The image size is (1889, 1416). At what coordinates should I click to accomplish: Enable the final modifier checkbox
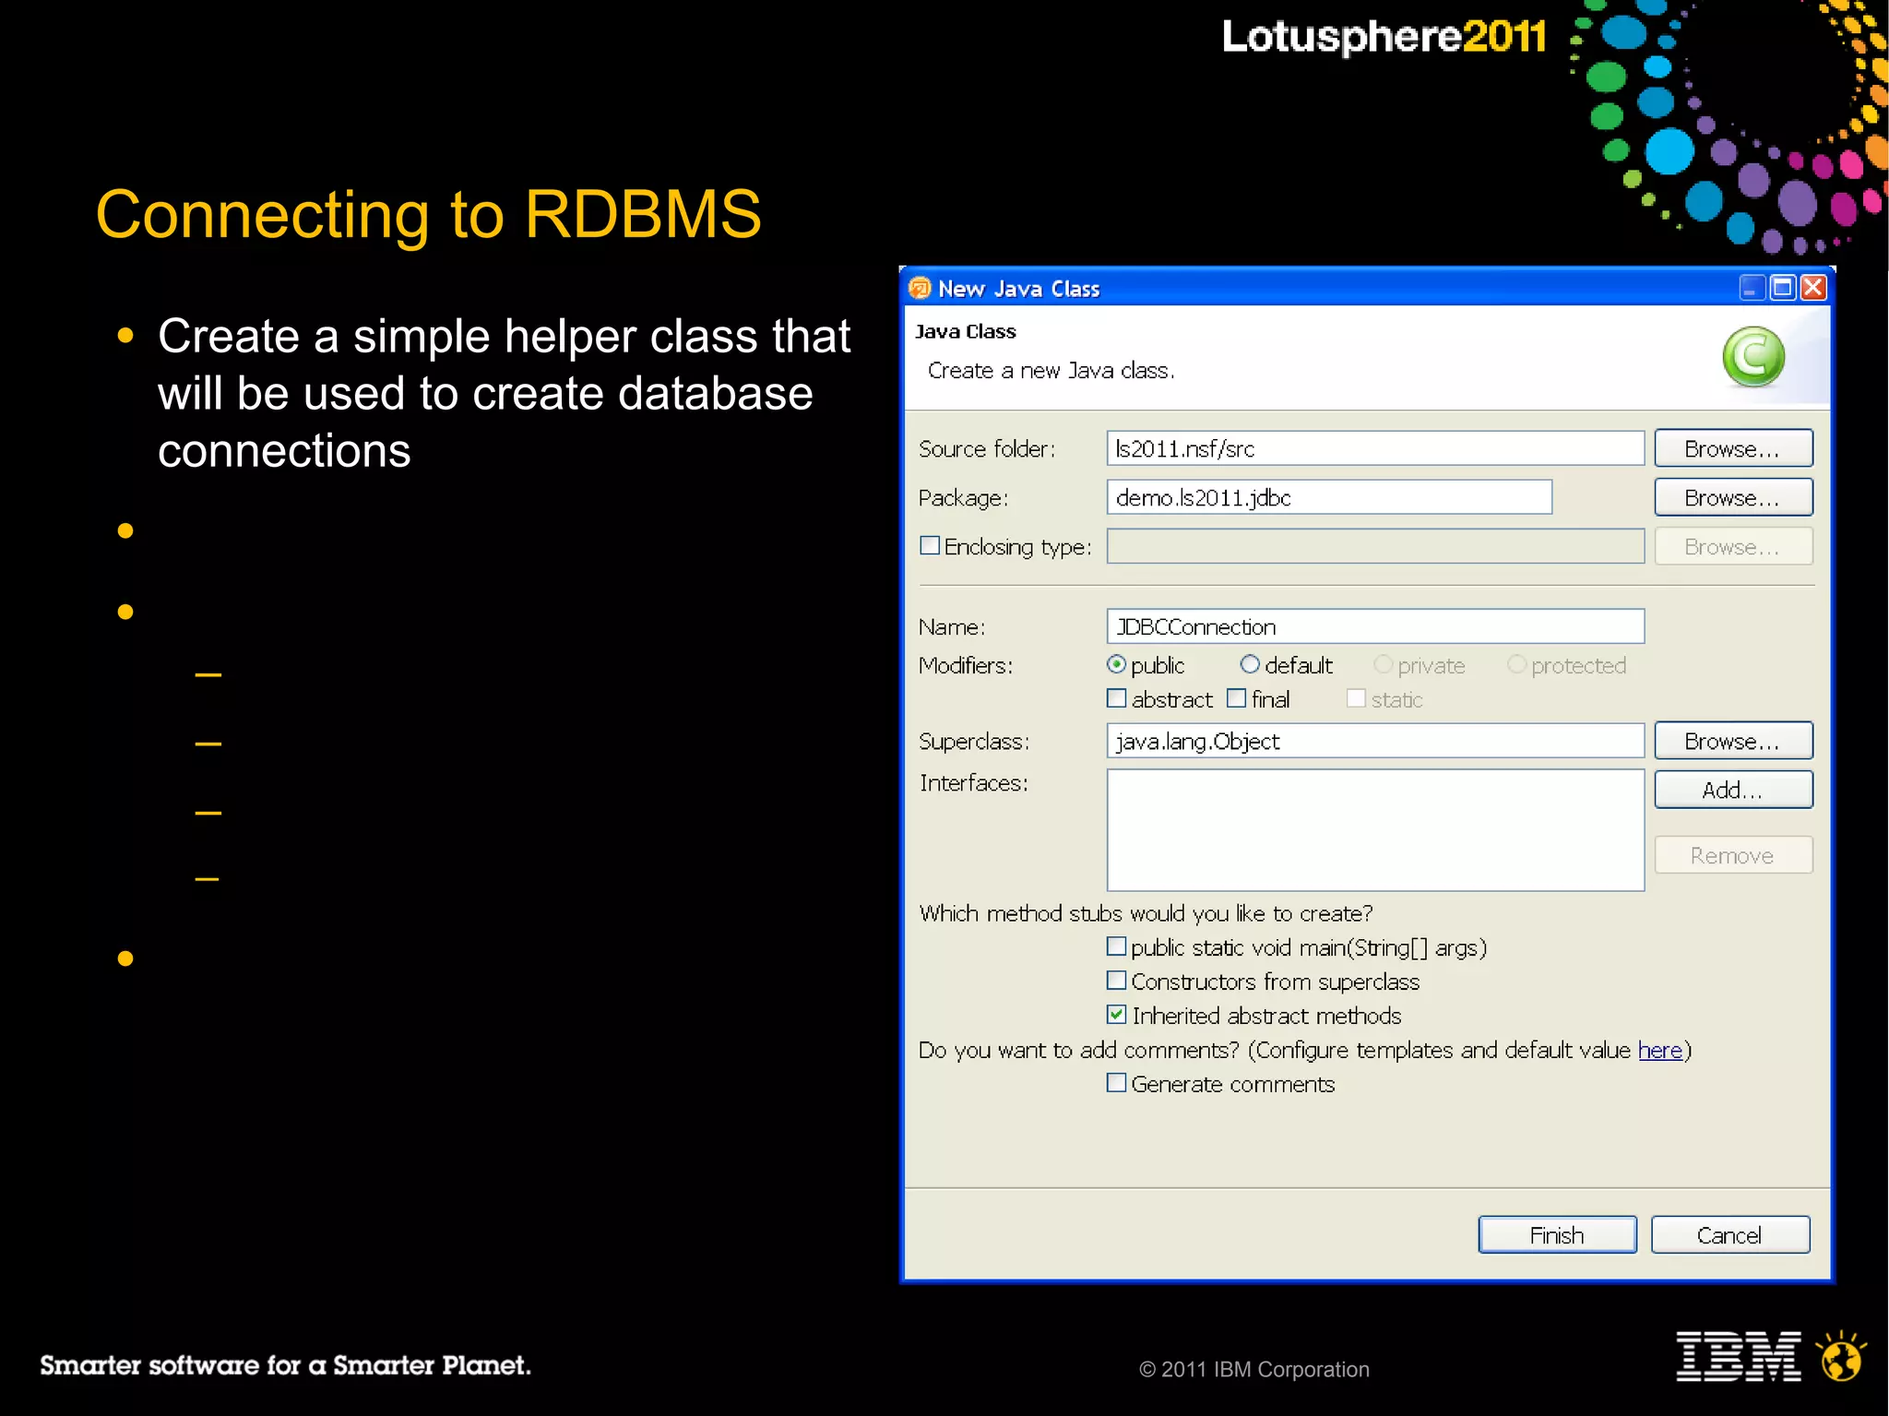[1237, 698]
